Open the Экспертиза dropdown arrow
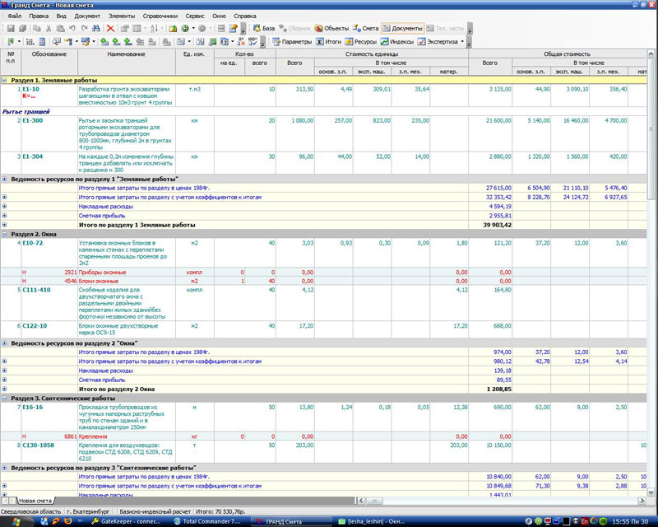 pyautogui.click(x=462, y=41)
